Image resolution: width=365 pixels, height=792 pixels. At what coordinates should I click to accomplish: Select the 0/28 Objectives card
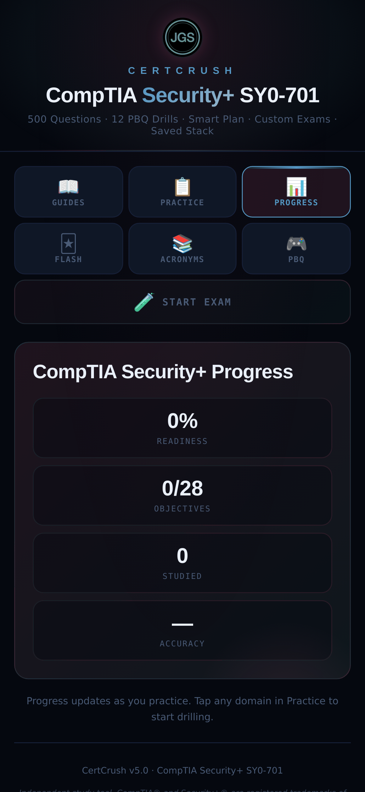pyautogui.click(x=182, y=495)
